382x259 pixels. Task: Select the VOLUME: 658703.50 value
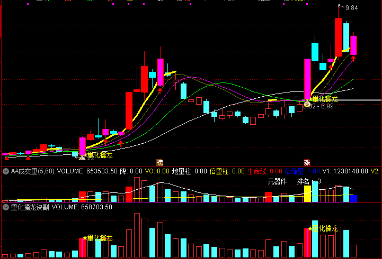(x=82, y=207)
